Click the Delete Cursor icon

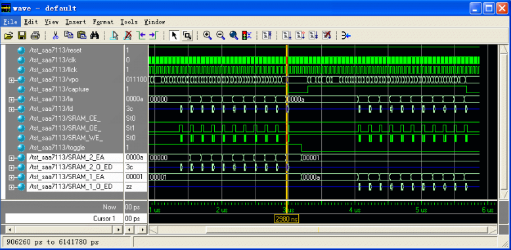pyautogui.click(x=128, y=35)
